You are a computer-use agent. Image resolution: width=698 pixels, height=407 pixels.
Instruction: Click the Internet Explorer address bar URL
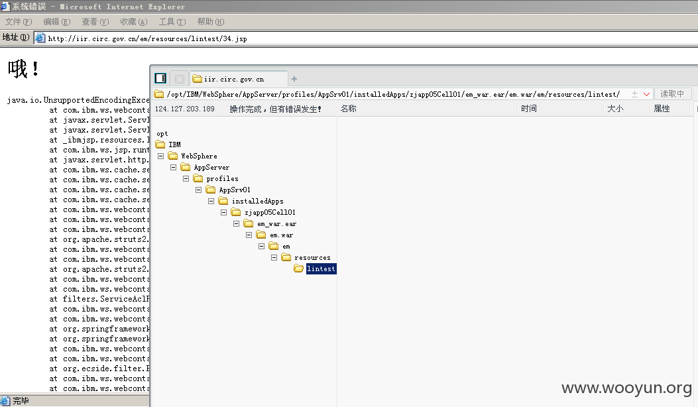click(147, 38)
